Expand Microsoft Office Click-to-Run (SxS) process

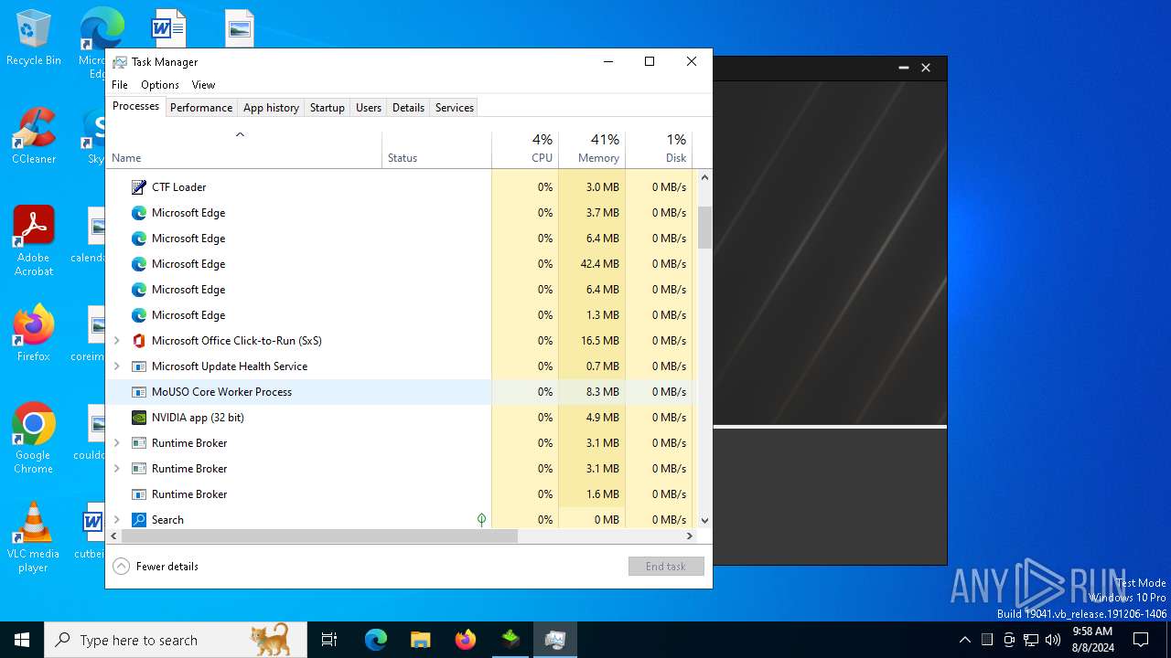[x=116, y=341]
